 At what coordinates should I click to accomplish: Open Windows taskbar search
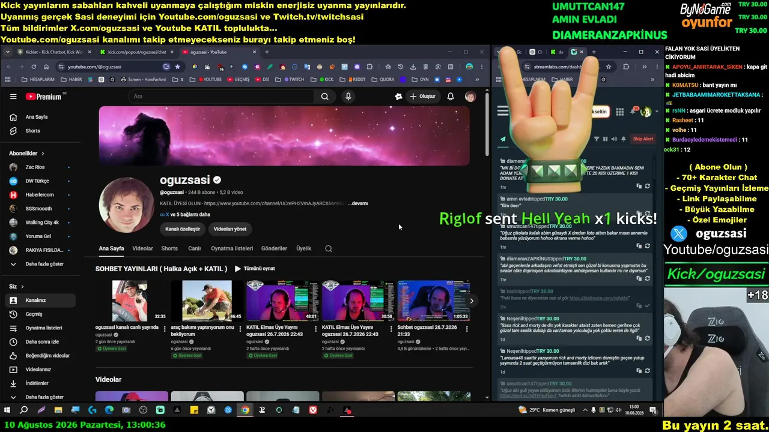[24, 410]
